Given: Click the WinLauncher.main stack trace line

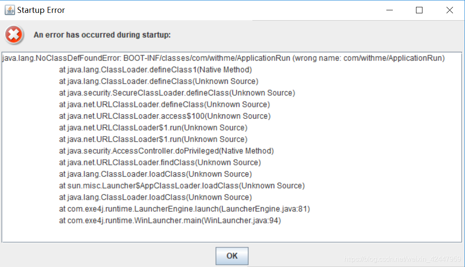Looking at the screenshot, I should [169, 220].
